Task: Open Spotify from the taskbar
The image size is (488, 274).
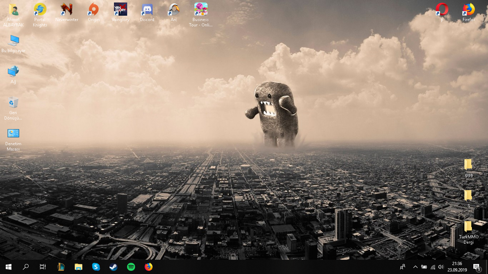Action: click(x=131, y=267)
